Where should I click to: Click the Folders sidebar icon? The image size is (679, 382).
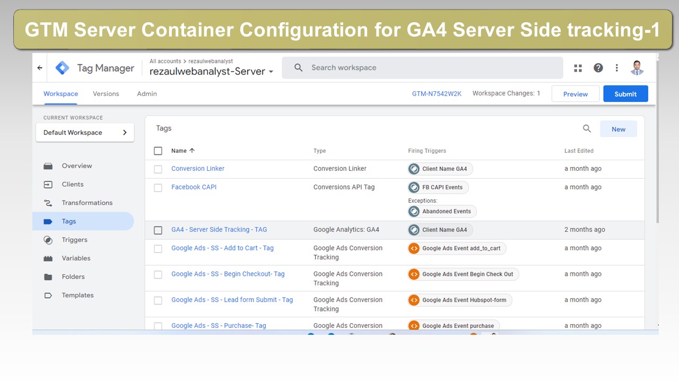tap(48, 277)
